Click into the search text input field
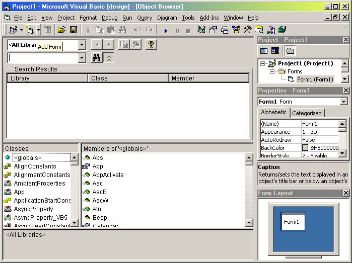 43,58
